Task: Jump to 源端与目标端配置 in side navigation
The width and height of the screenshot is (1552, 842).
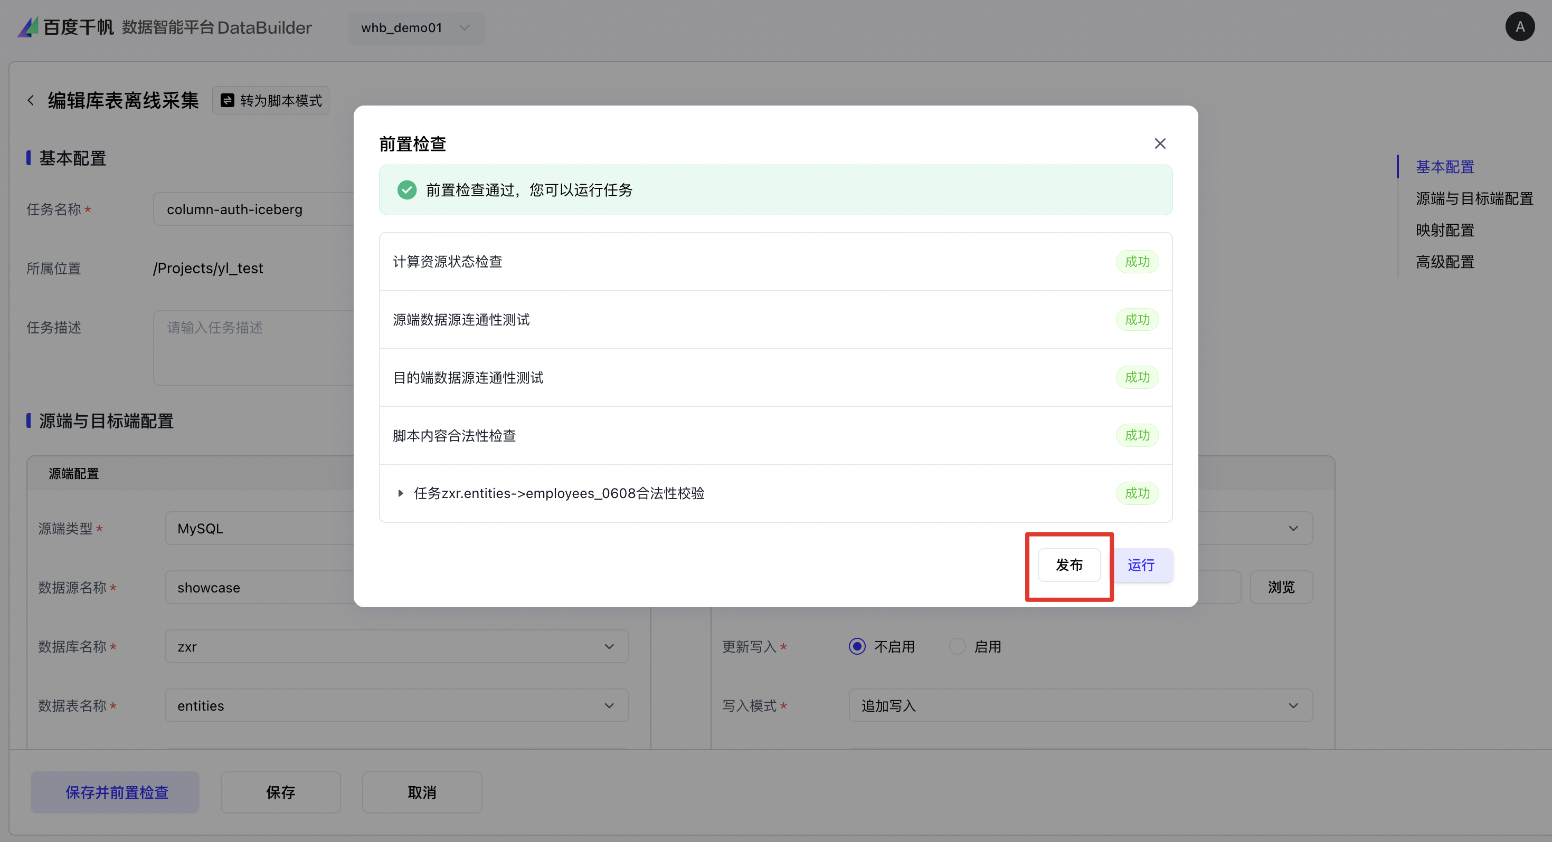Action: click(x=1474, y=198)
